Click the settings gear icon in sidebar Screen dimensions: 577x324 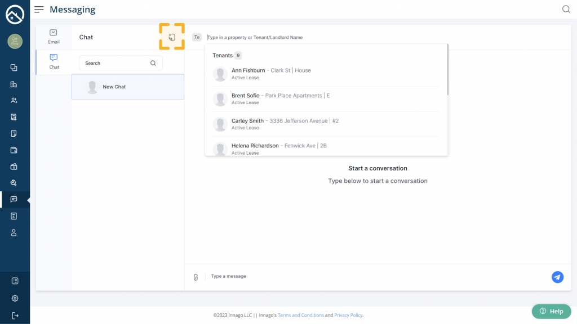(x=15, y=298)
